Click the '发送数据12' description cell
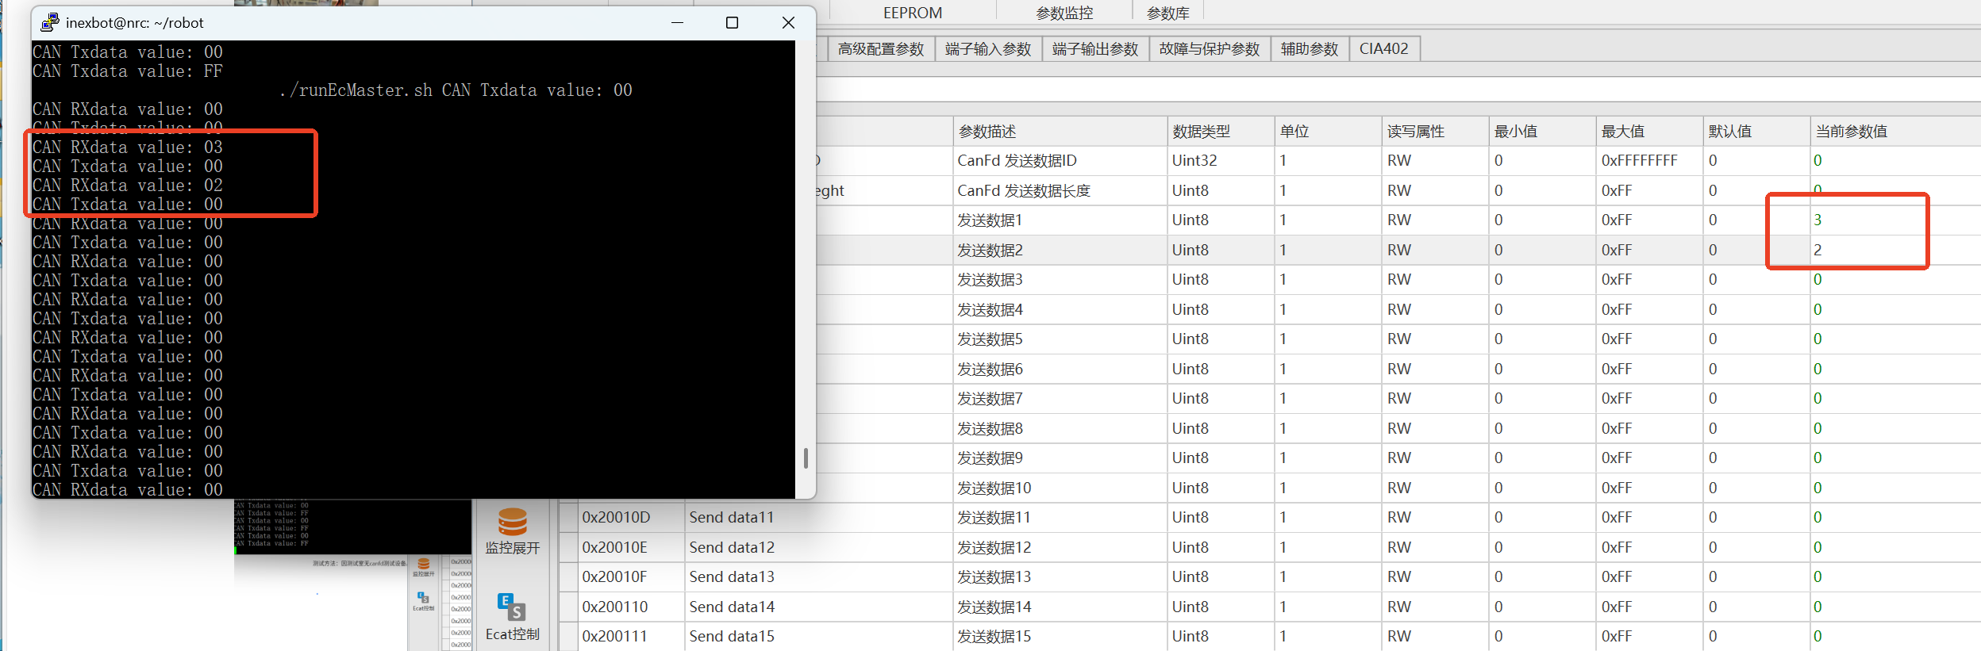The width and height of the screenshot is (1981, 651). 1060,547
